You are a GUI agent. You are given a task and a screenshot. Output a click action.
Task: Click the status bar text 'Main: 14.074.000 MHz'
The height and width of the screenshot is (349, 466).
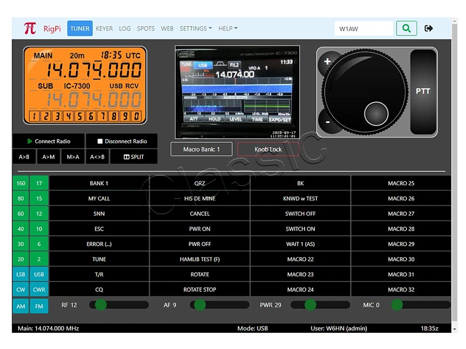coord(48,329)
